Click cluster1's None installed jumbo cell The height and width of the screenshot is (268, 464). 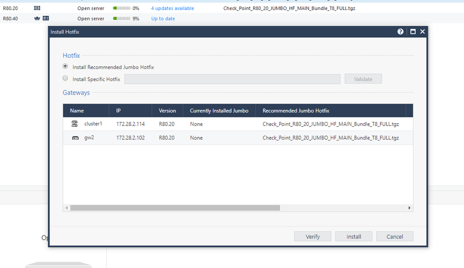(x=196, y=124)
